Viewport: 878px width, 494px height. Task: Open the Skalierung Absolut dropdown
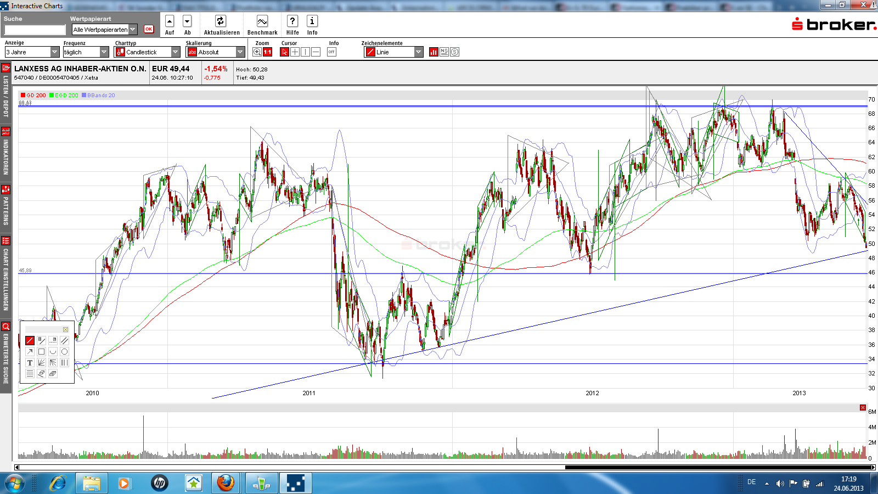coord(216,52)
